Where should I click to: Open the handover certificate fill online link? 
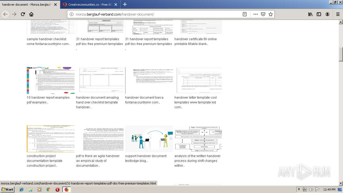[196, 42]
